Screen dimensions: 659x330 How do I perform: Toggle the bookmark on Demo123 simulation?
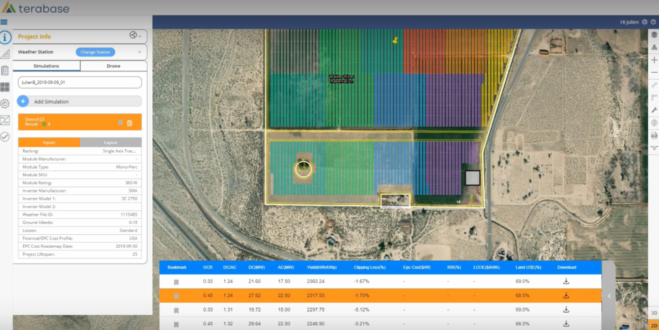point(120,123)
